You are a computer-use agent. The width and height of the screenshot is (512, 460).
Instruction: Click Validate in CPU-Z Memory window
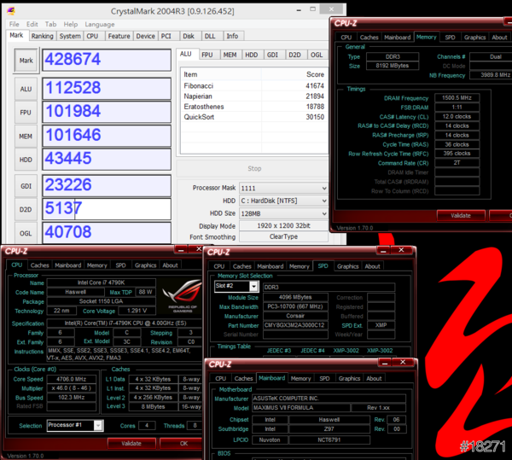461,215
